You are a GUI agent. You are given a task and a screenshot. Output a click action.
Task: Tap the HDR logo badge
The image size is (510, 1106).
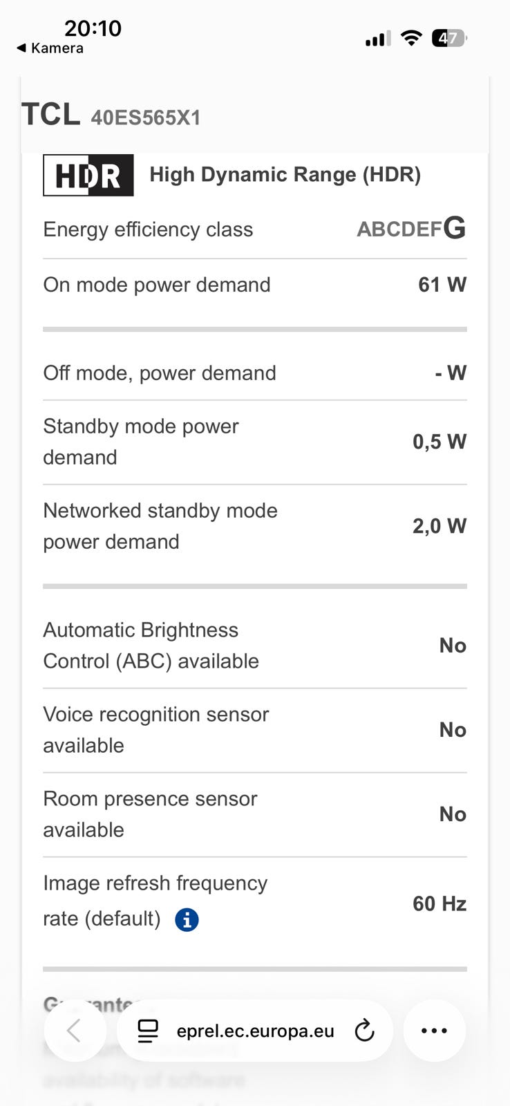[x=88, y=176]
